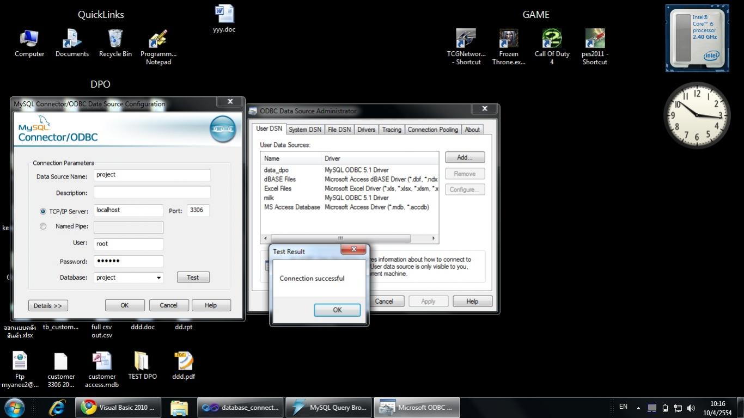Select the Ftp myanee2 file icon
The image size is (744, 418).
click(x=20, y=370)
